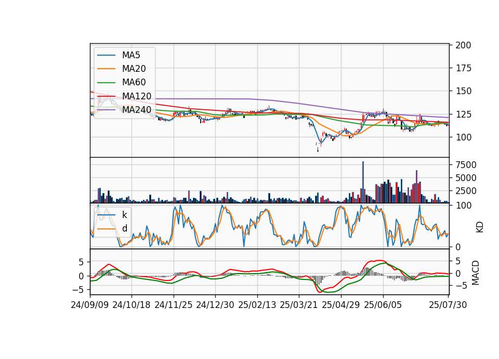Viewport: 499px width, 359px height.
Task: Click the 200 price axis tick label
Action: (463, 45)
